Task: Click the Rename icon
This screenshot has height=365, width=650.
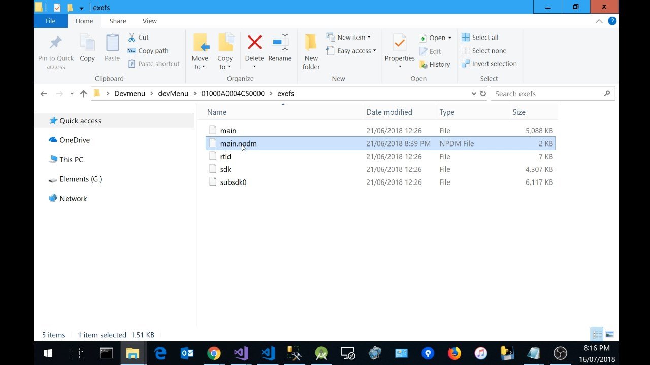Action: click(280, 43)
